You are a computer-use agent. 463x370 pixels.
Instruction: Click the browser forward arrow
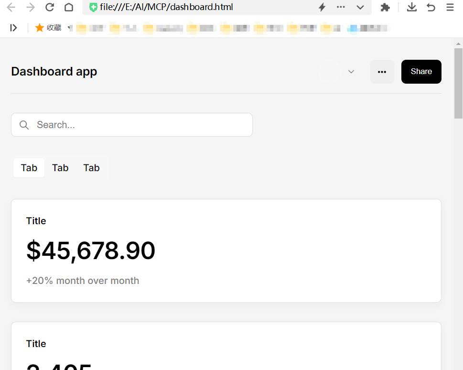[x=31, y=7]
